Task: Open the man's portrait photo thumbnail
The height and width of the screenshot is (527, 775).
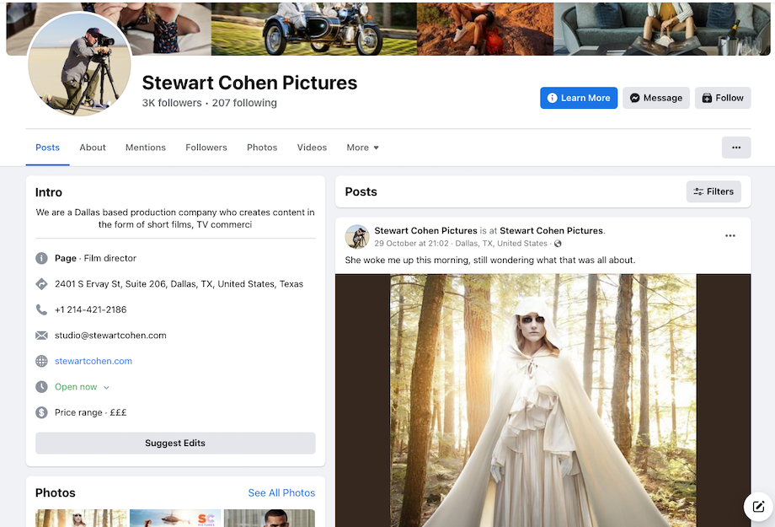Action: [270, 518]
